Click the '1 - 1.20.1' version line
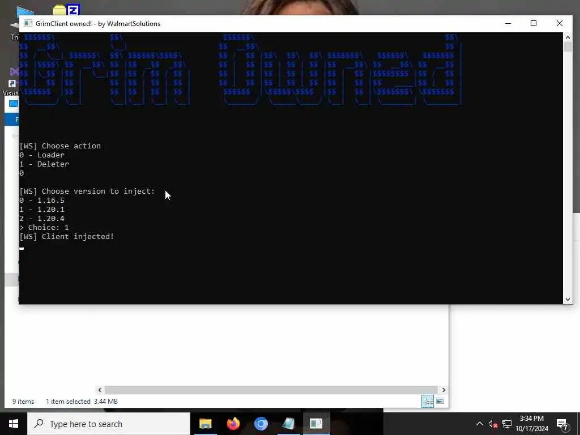 [42, 210]
